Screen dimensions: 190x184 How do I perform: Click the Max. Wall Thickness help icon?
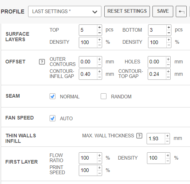point(139,136)
